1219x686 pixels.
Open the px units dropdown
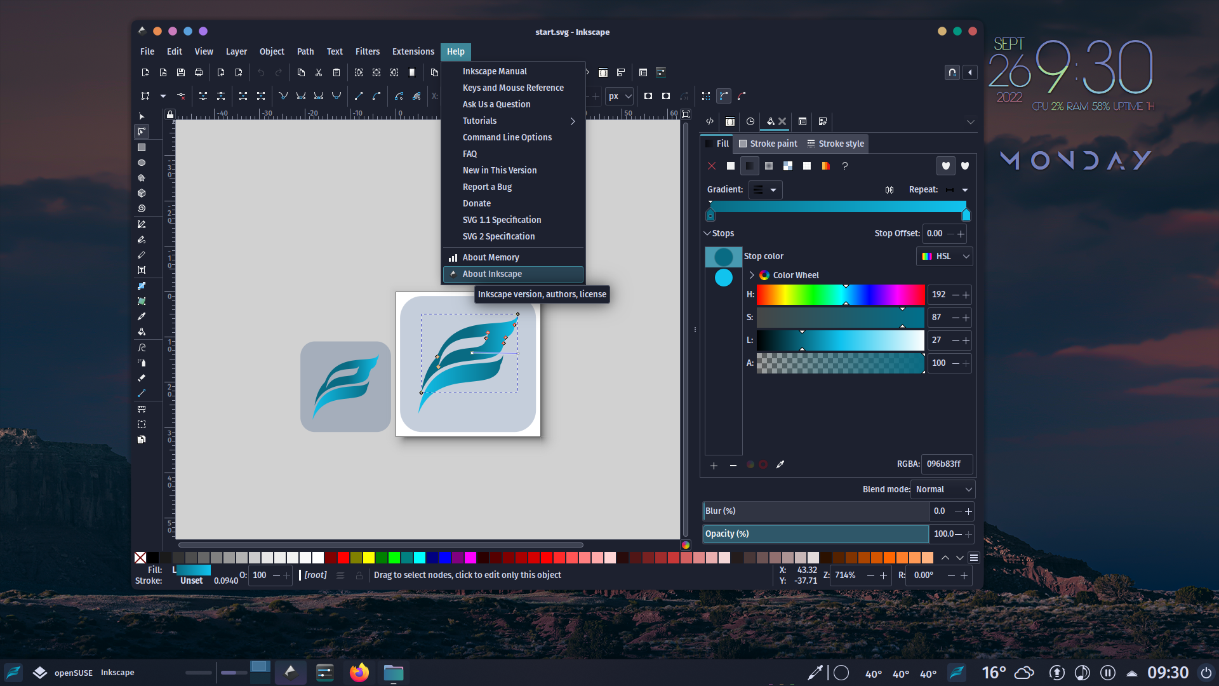pyautogui.click(x=620, y=96)
